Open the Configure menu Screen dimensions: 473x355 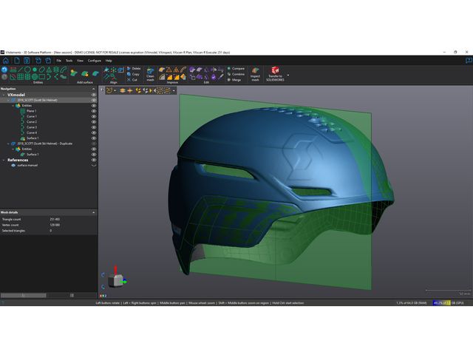tap(95, 61)
